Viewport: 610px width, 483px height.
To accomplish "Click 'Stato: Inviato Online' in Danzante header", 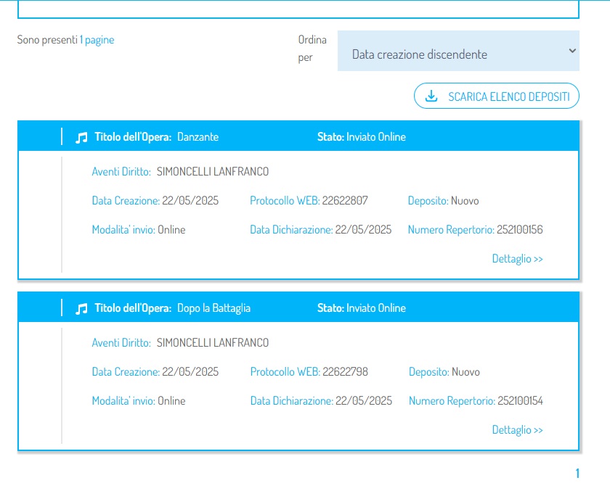I will pyautogui.click(x=362, y=137).
